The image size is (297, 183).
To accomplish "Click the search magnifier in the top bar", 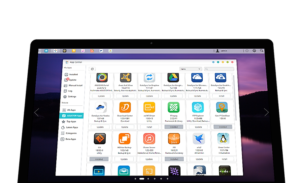I will point(261,51).
